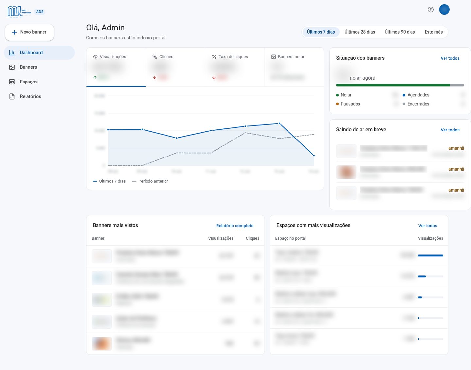Screen dimensions: 471x370
Task: Click the percent icon of Taxa de cliques
Action: (214, 57)
